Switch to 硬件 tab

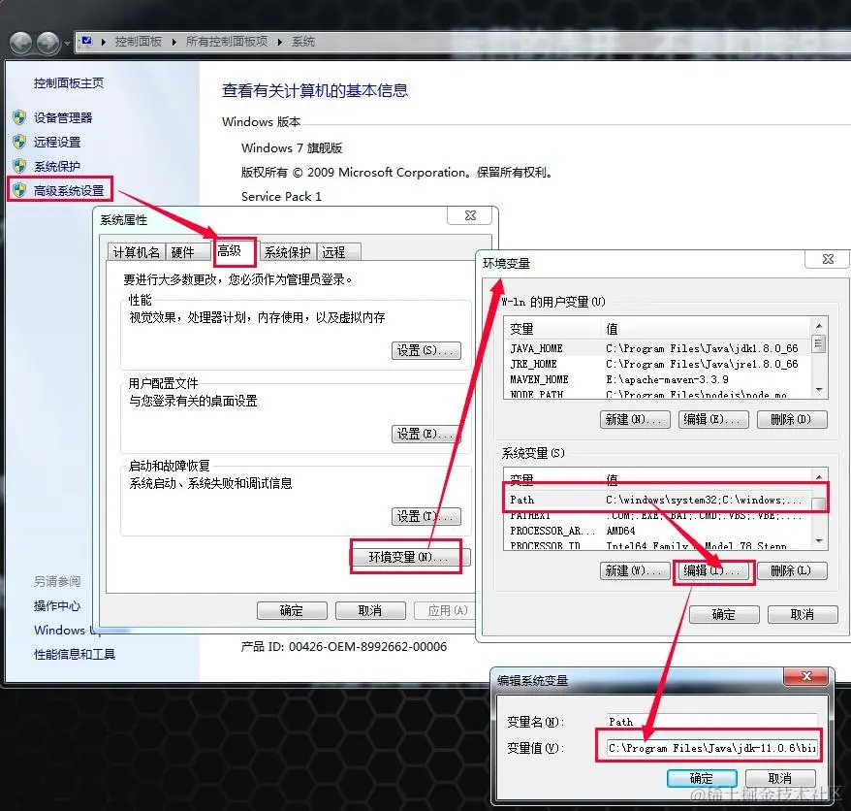click(188, 252)
